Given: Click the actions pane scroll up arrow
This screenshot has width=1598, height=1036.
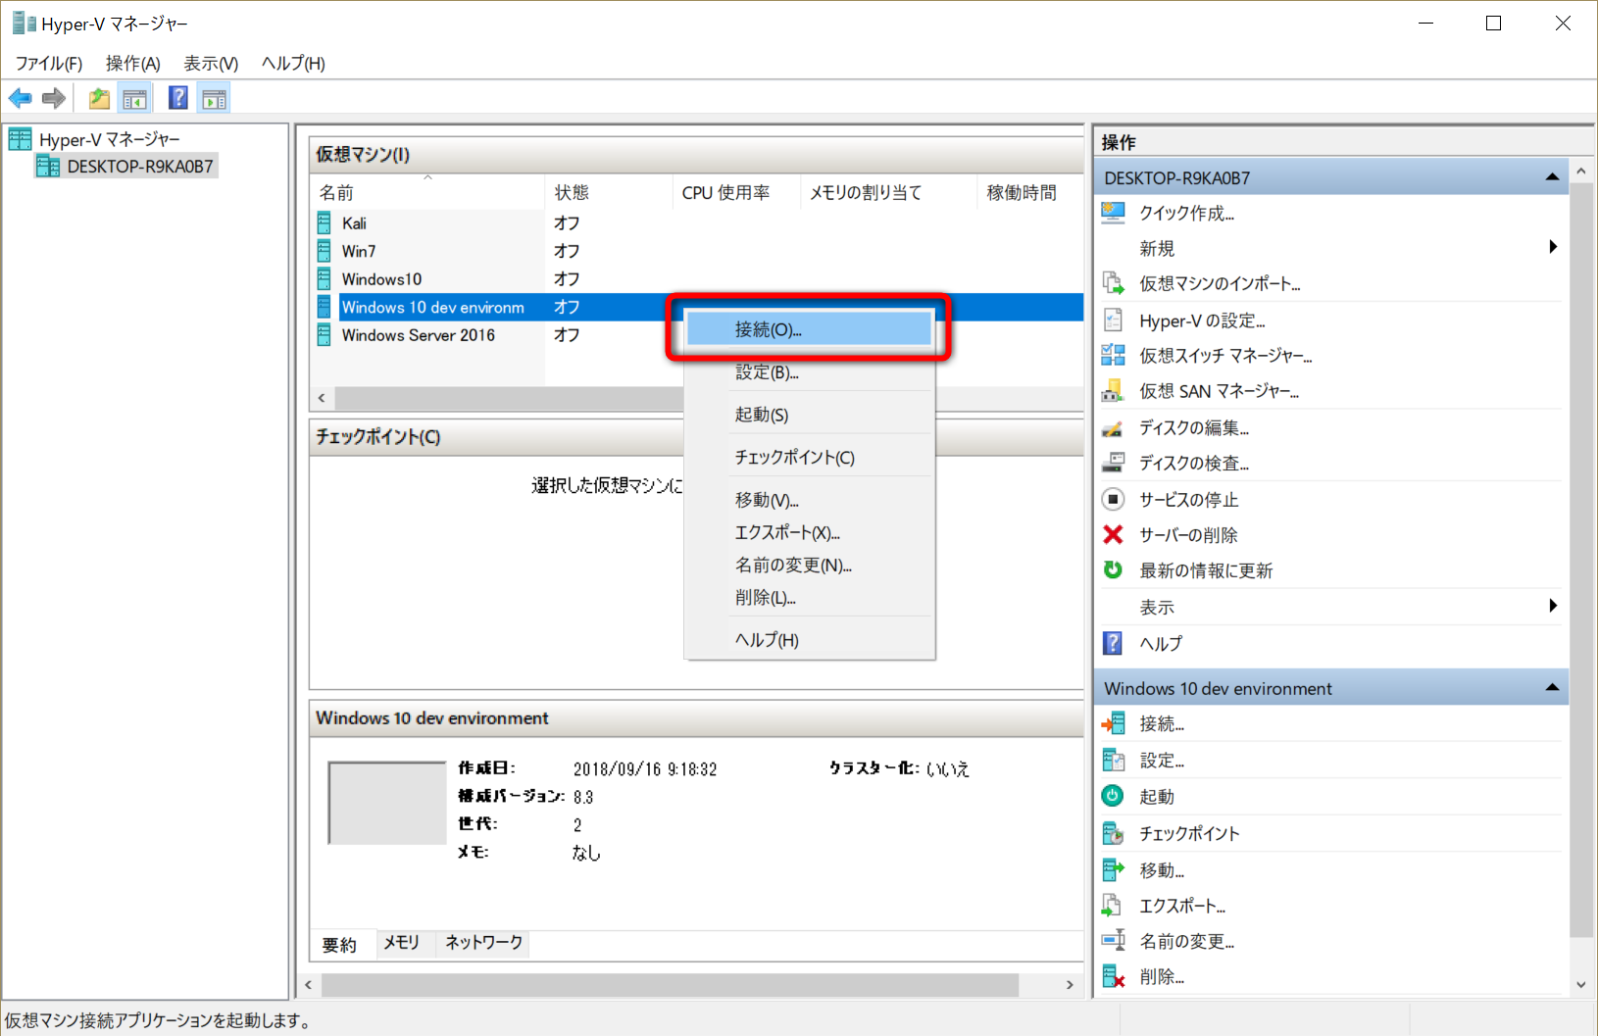Looking at the screenshot, I should 1580,172.
